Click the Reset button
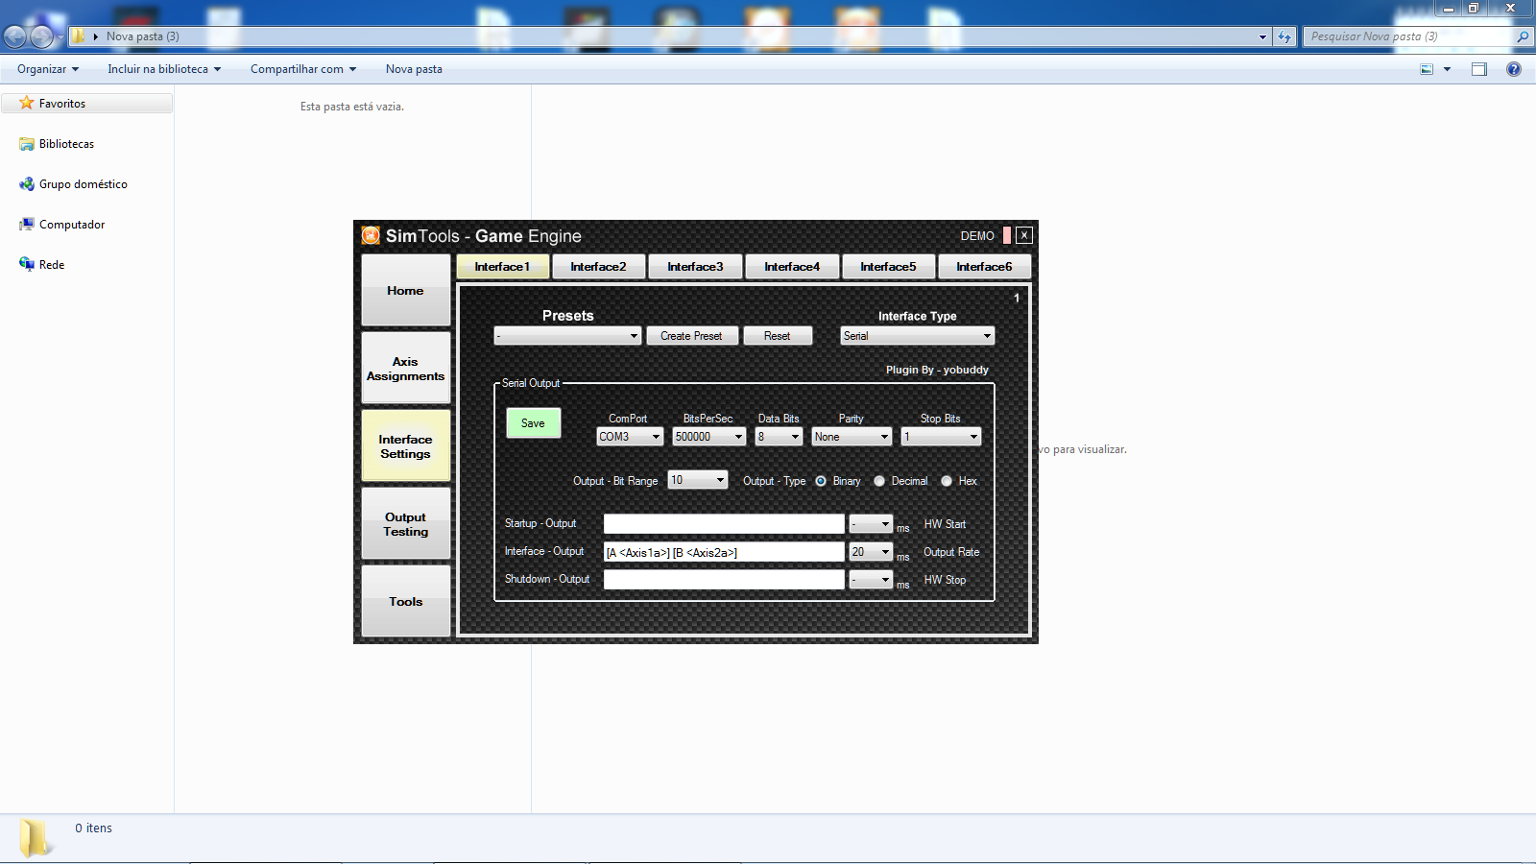Viewport: 1536px width, 864px height. [x=778, y=336]
